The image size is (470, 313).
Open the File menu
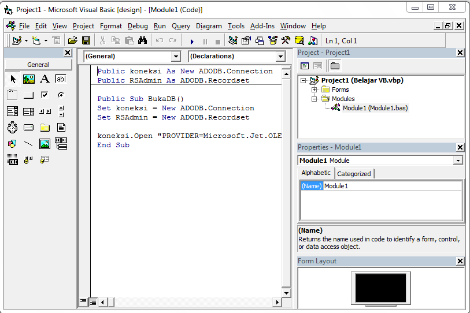click(24, 26)
